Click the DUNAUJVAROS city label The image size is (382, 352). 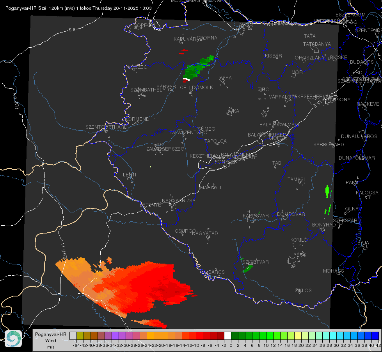pos(359,136)
